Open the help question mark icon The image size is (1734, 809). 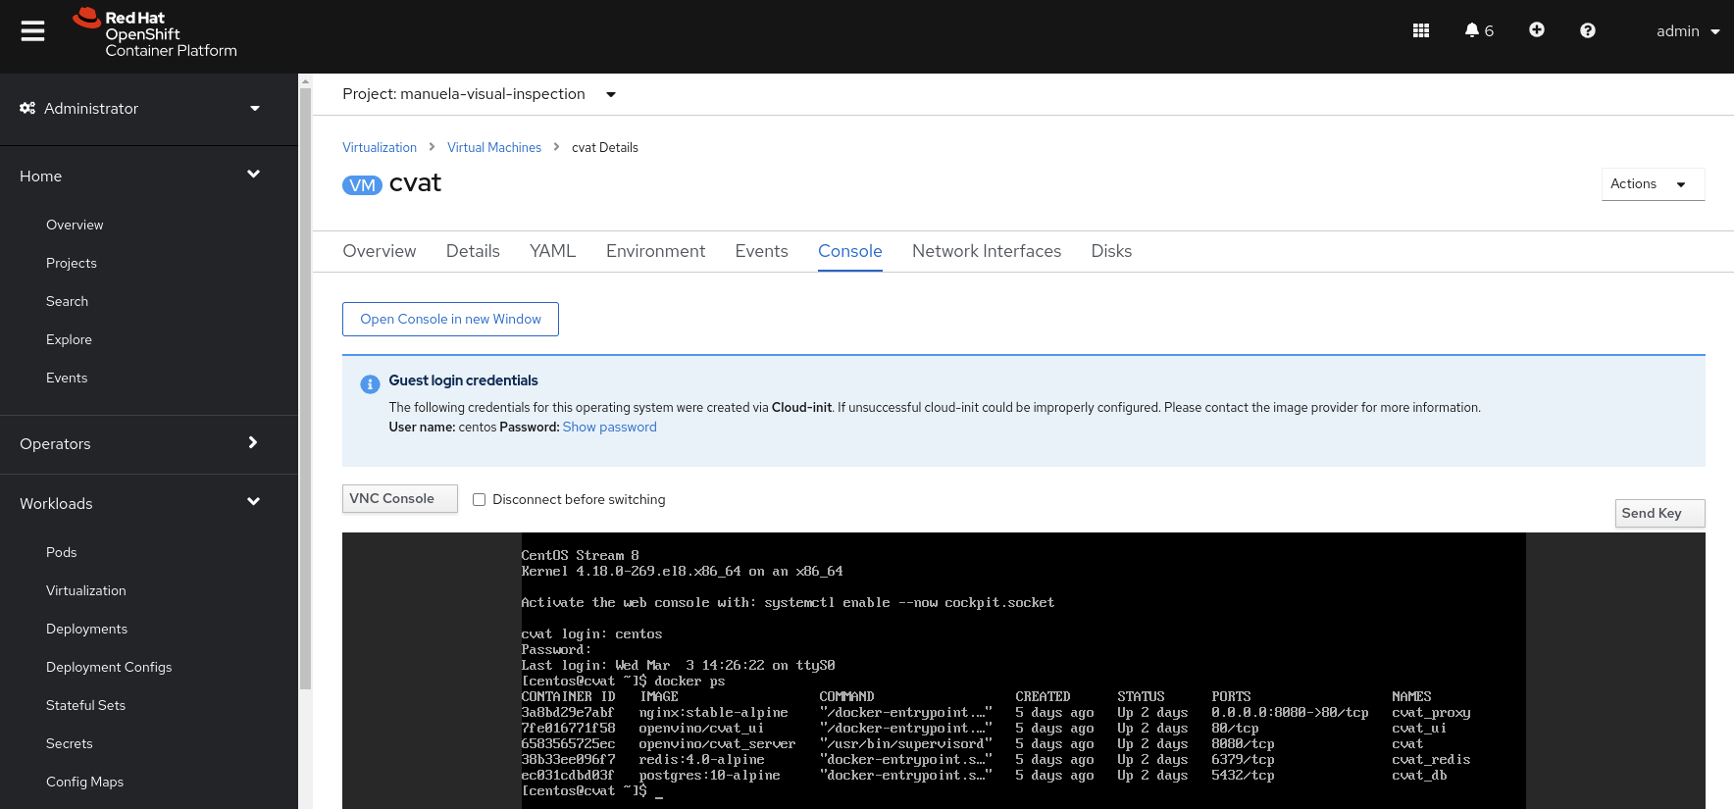[1588, 30]
